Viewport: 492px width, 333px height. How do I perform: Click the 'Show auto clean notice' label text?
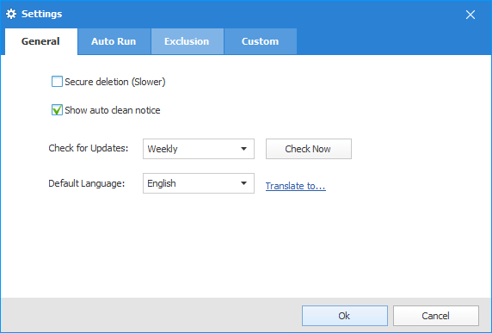(x=113, y=110)
